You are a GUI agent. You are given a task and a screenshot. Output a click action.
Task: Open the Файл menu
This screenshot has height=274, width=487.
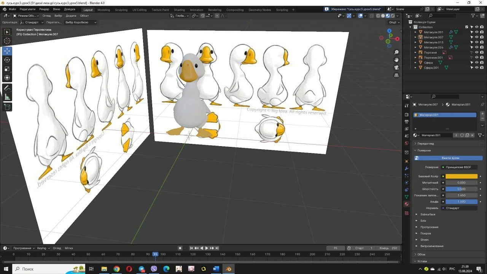(12, 9)
